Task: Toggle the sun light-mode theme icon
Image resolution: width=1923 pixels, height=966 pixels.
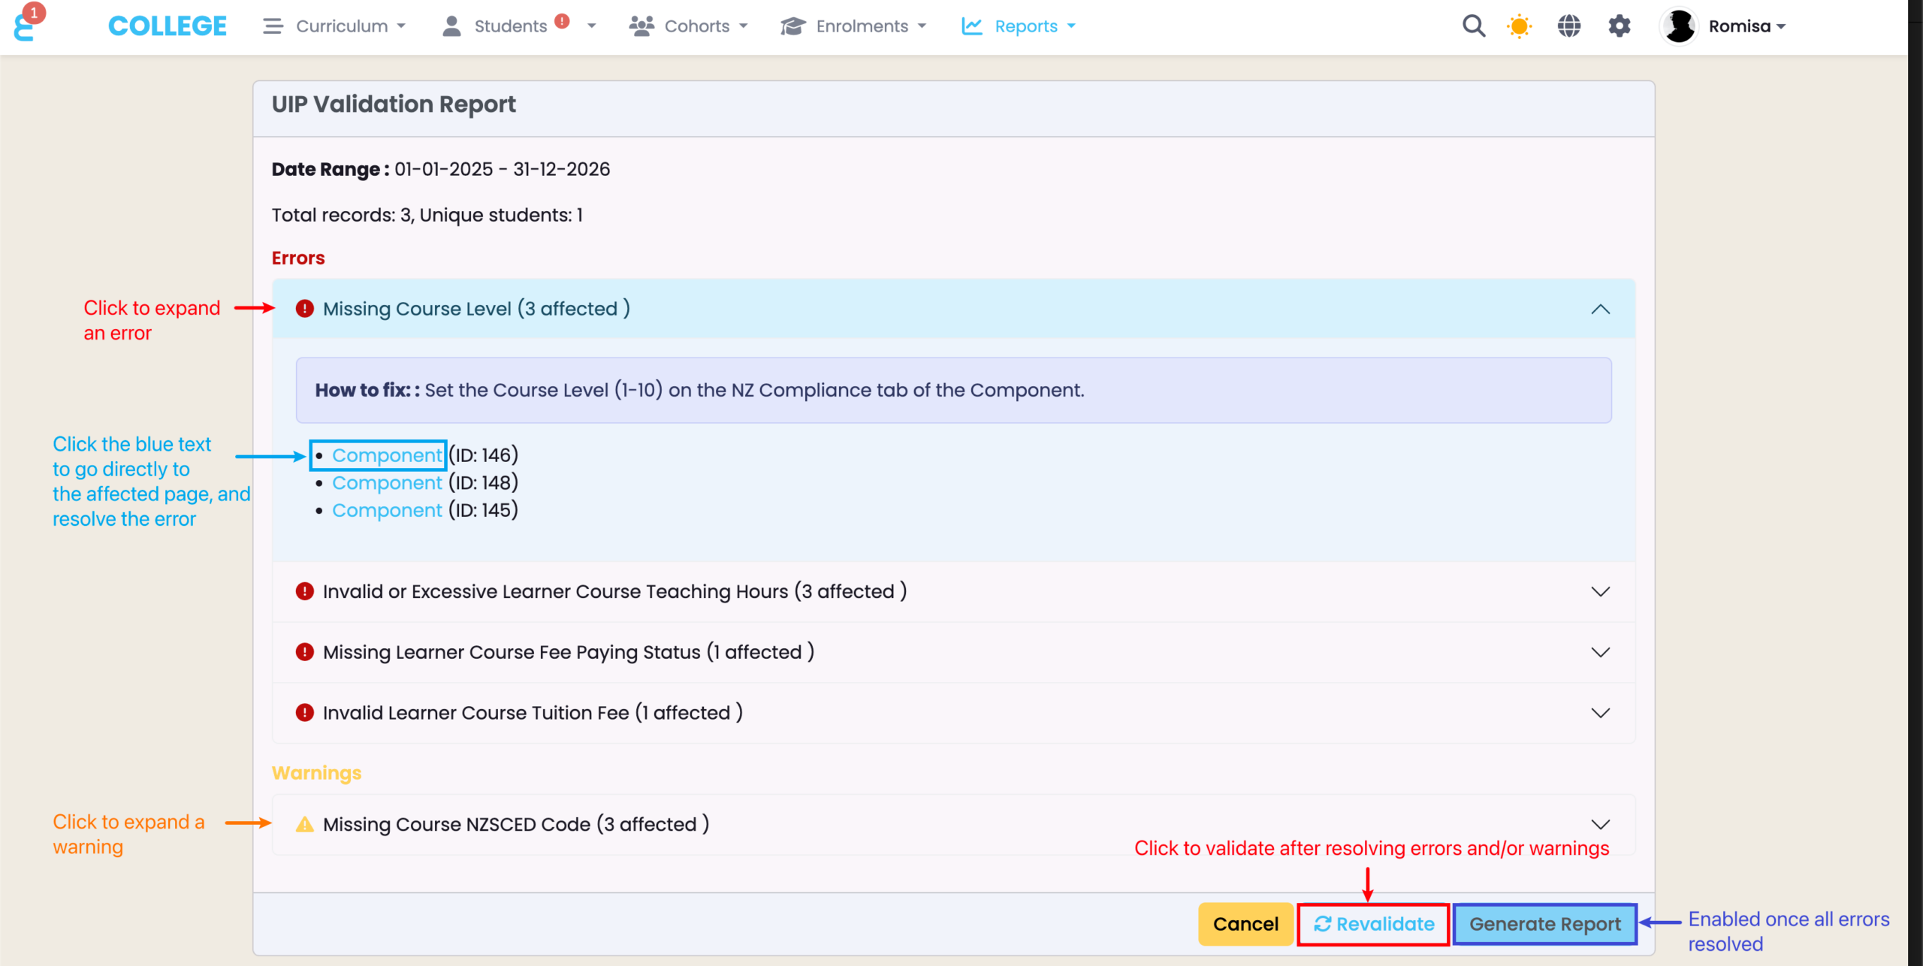Action: [1519, 26]
